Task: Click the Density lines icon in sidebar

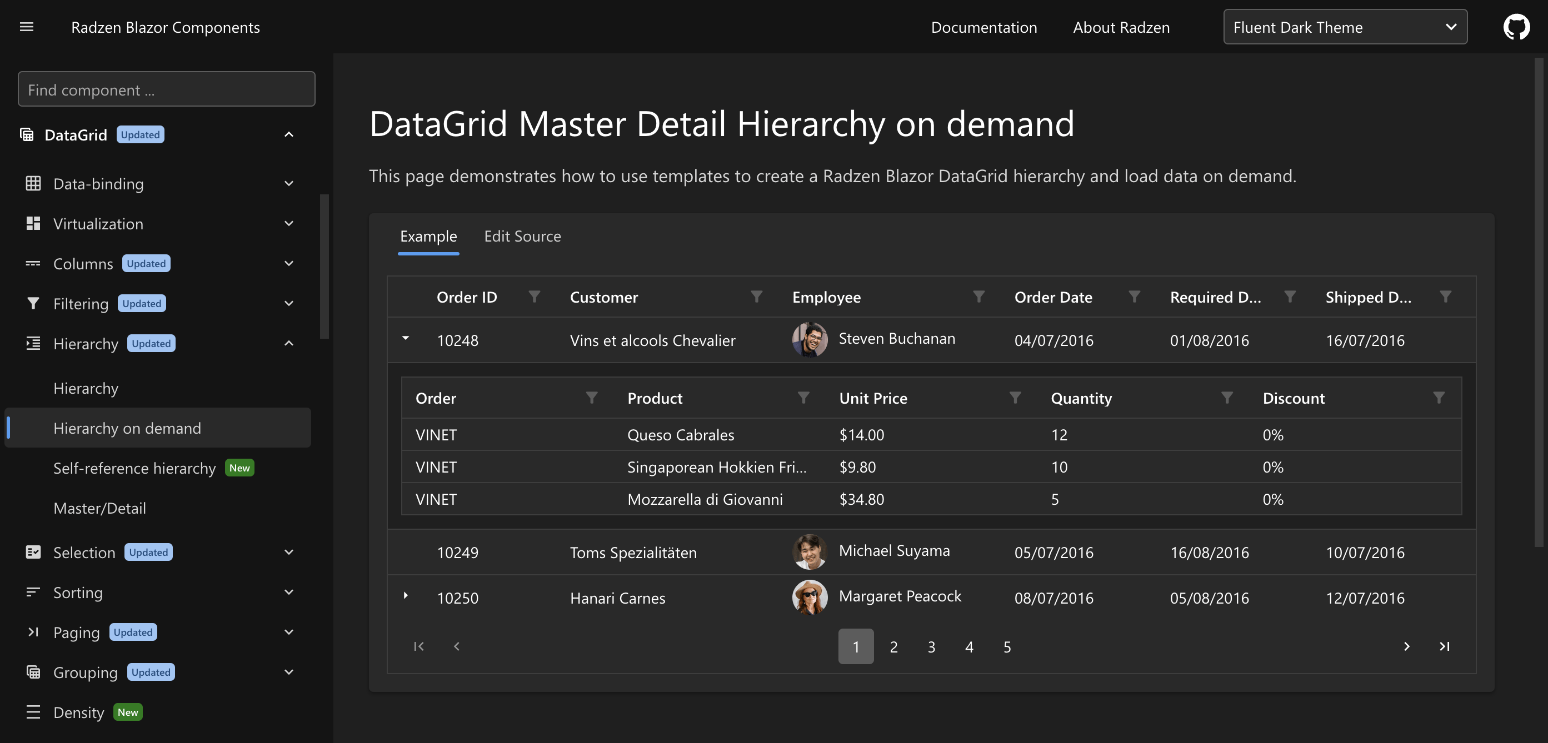Action: 33,712
